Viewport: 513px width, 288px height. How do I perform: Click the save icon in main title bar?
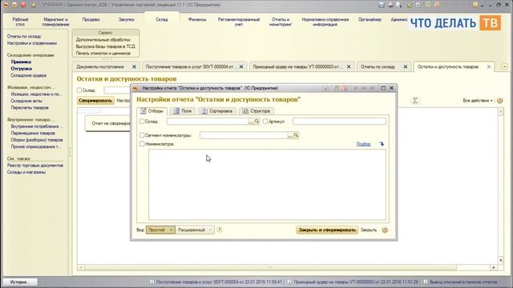pos(382,5)
